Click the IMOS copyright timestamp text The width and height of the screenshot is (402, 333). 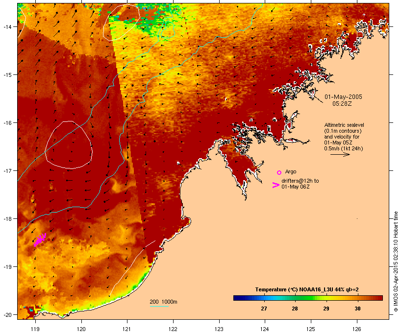[396, 262]
